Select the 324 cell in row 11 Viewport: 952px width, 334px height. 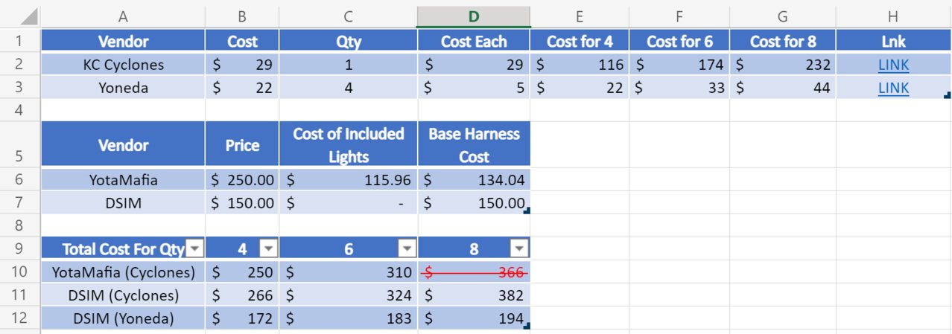point(349,295)
